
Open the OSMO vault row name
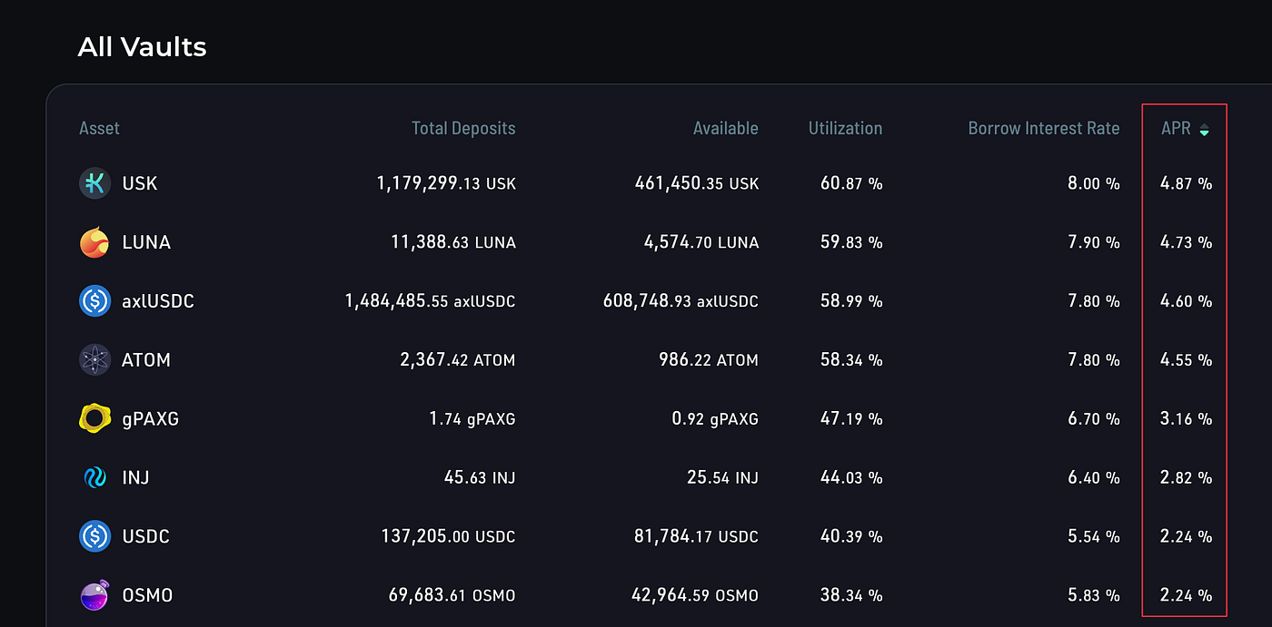(x=147, y=595)
